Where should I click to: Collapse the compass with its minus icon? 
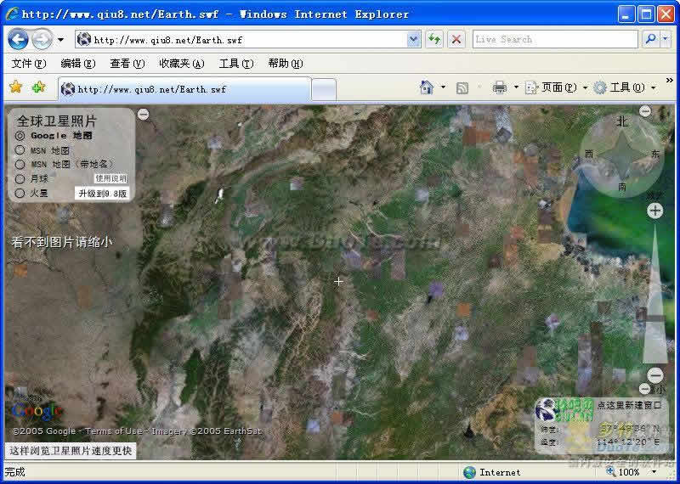pyautogui.click(x=645, y=111)
